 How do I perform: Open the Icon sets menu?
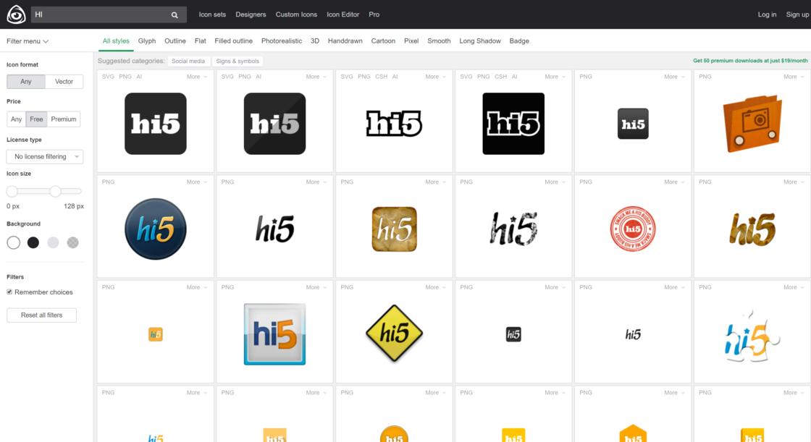point(213,14)
